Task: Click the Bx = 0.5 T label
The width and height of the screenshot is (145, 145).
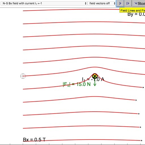Action: (x=34, y=140)
